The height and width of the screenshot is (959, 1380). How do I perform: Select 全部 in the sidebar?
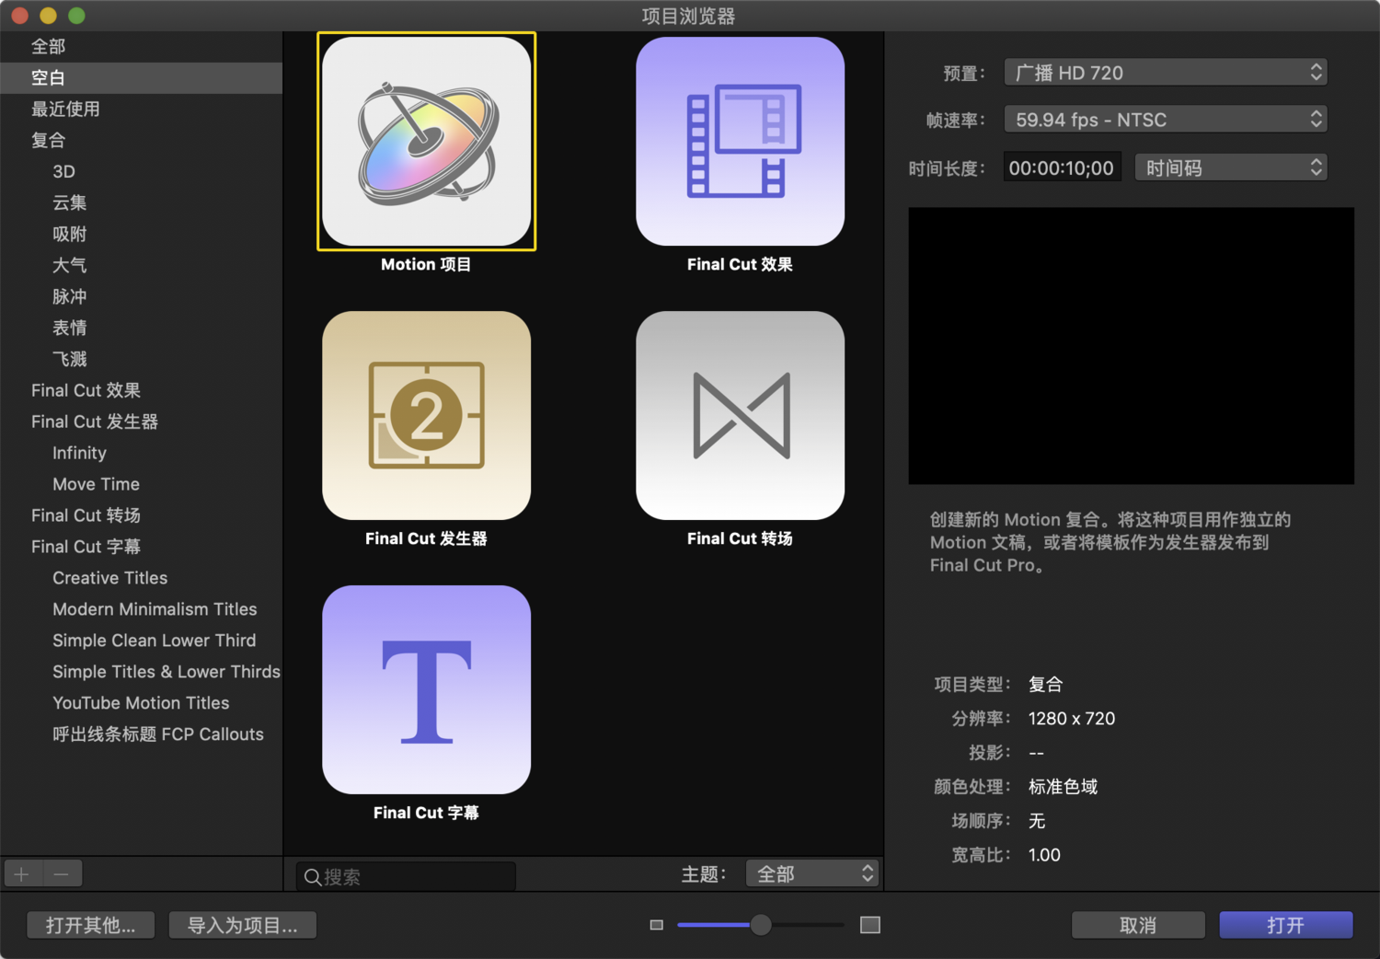(x=141, y=47)
